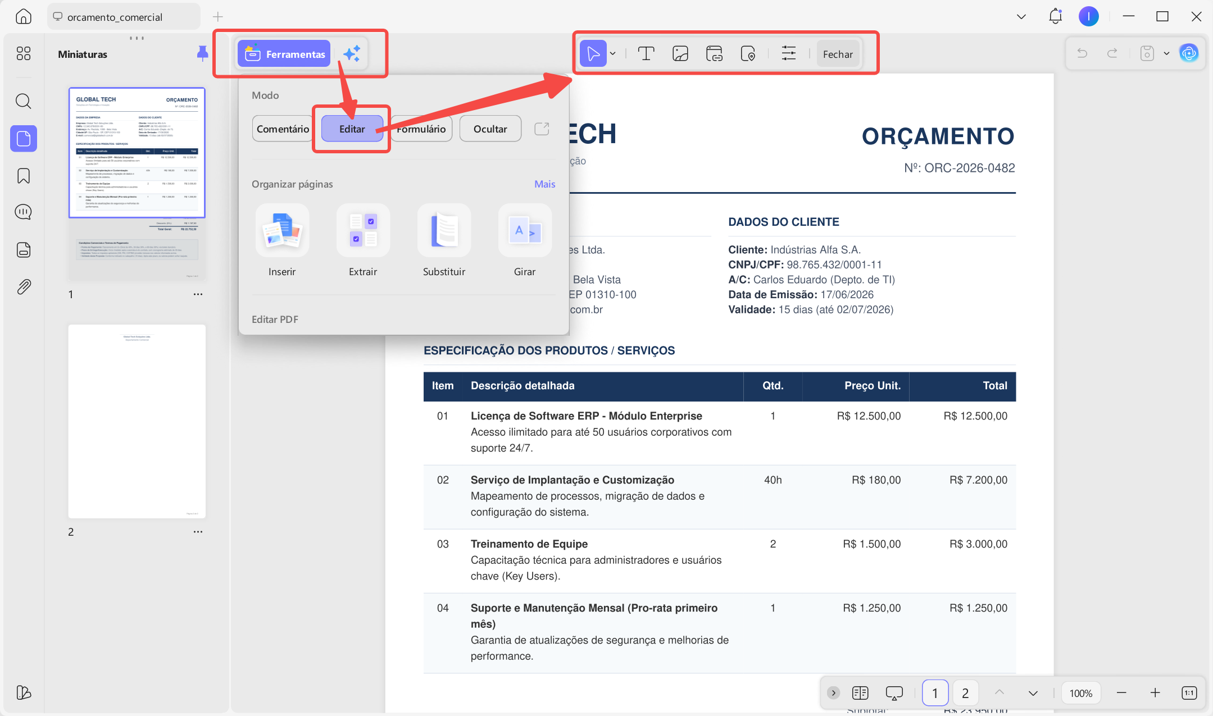Open the Ferramentas tools menu
1213x716 pixels.
284,54
